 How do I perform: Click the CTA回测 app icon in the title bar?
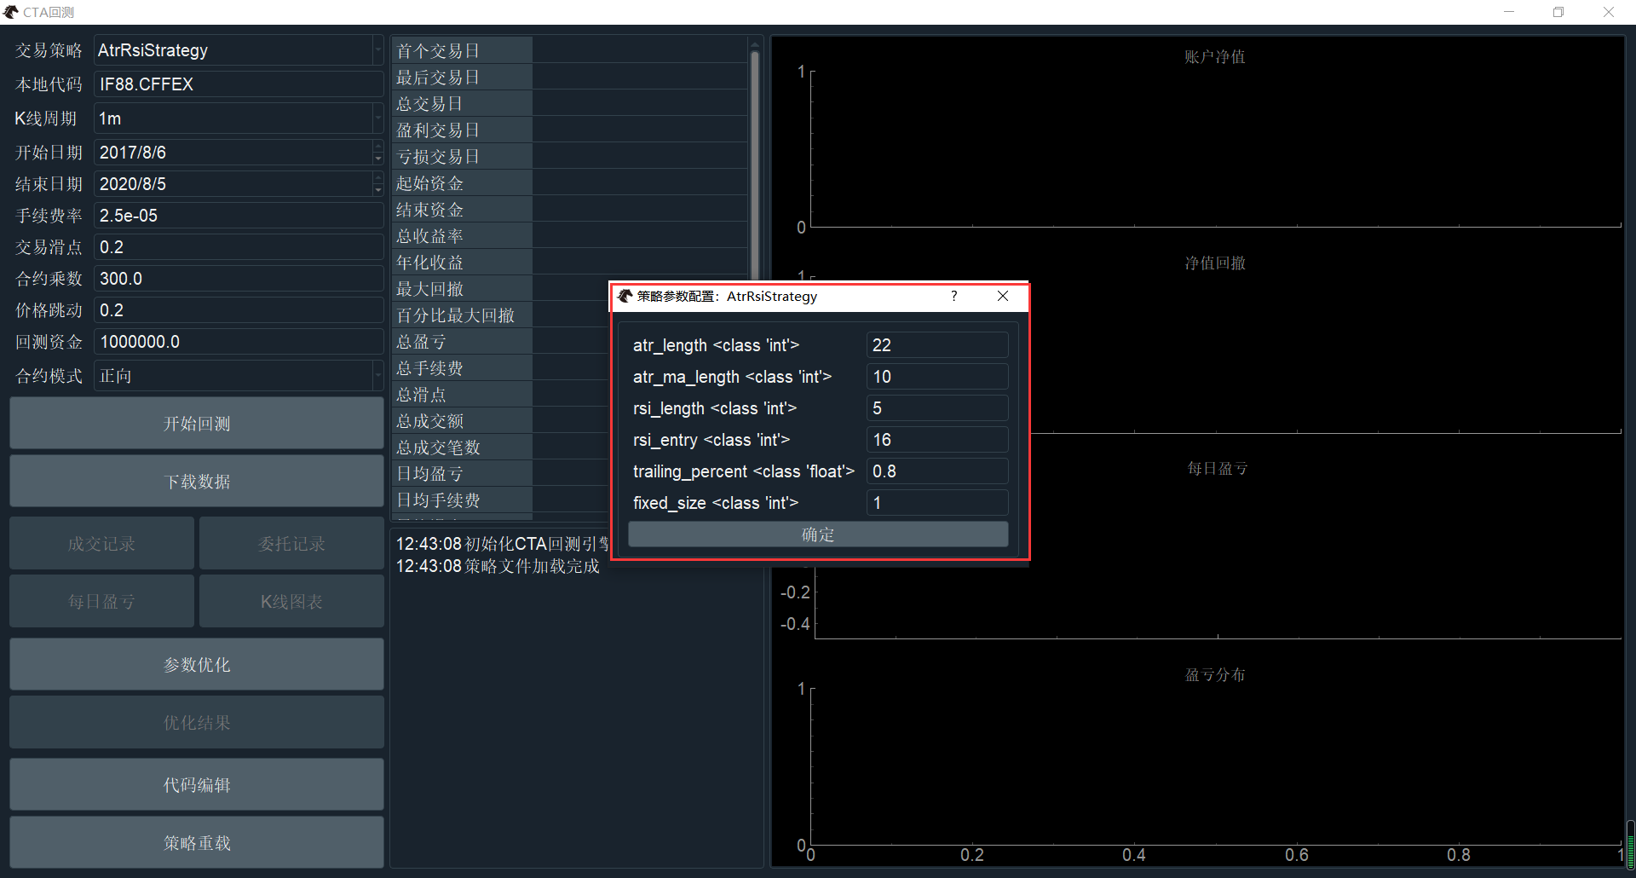[10, 11]
